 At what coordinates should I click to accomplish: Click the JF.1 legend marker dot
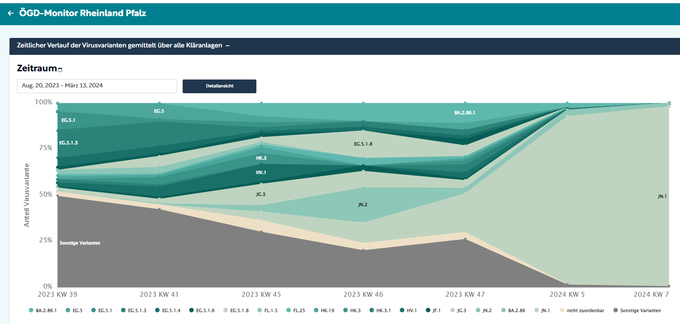point(428,310)
